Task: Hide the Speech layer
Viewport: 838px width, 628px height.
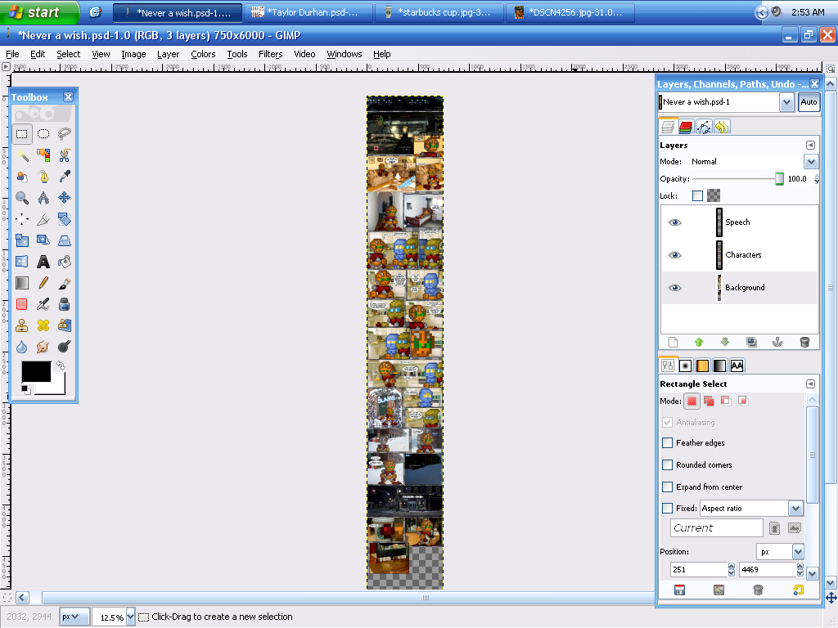Action: click(x=675, y=222)
